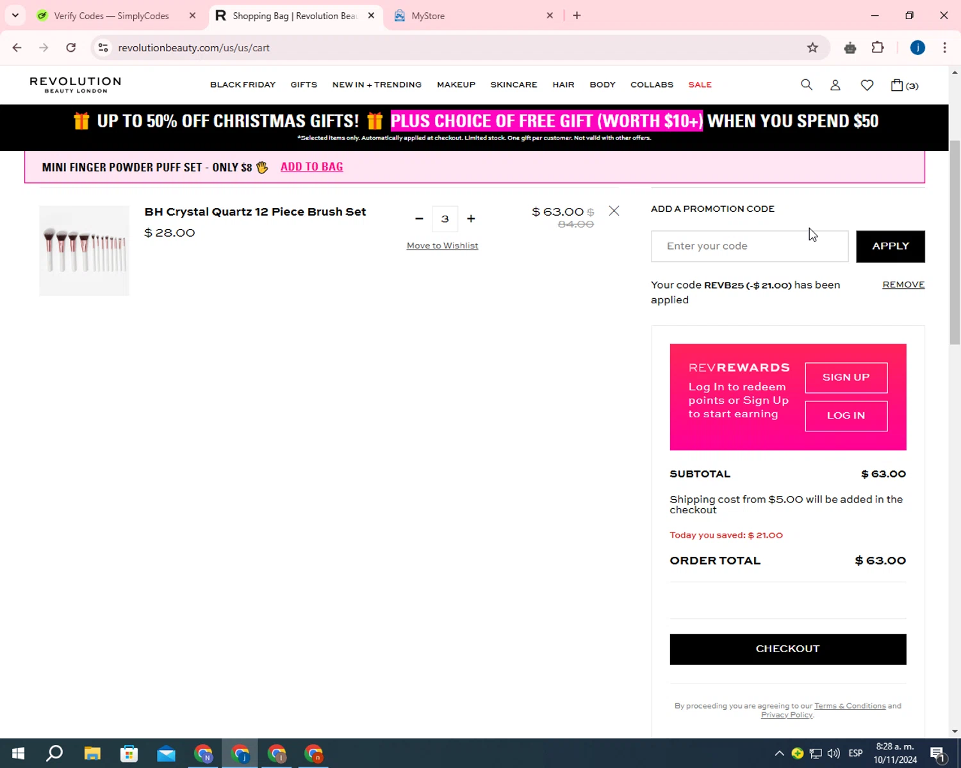Screen dimensions: 961x768
Task: Open the site search magnifier icon
Action: (807, 84)
